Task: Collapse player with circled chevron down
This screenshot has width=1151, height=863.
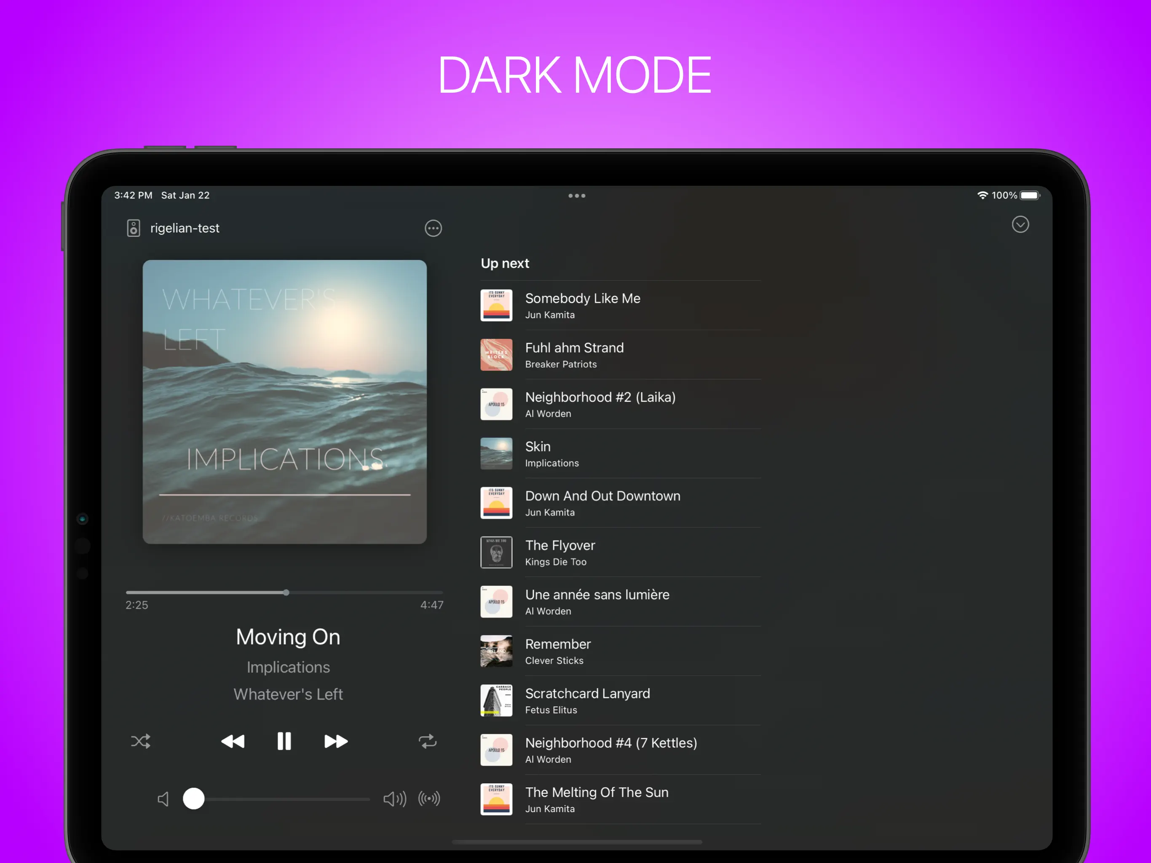Action: click(x=1020, y=224)
